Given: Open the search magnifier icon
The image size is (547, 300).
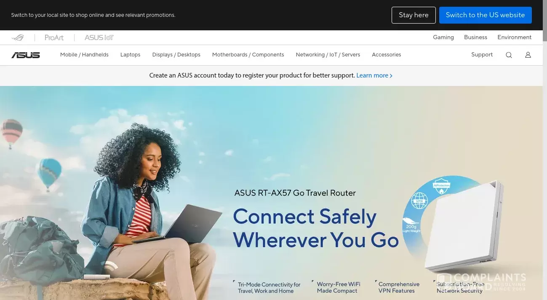Looking at the screenshot, I should 509,55.
